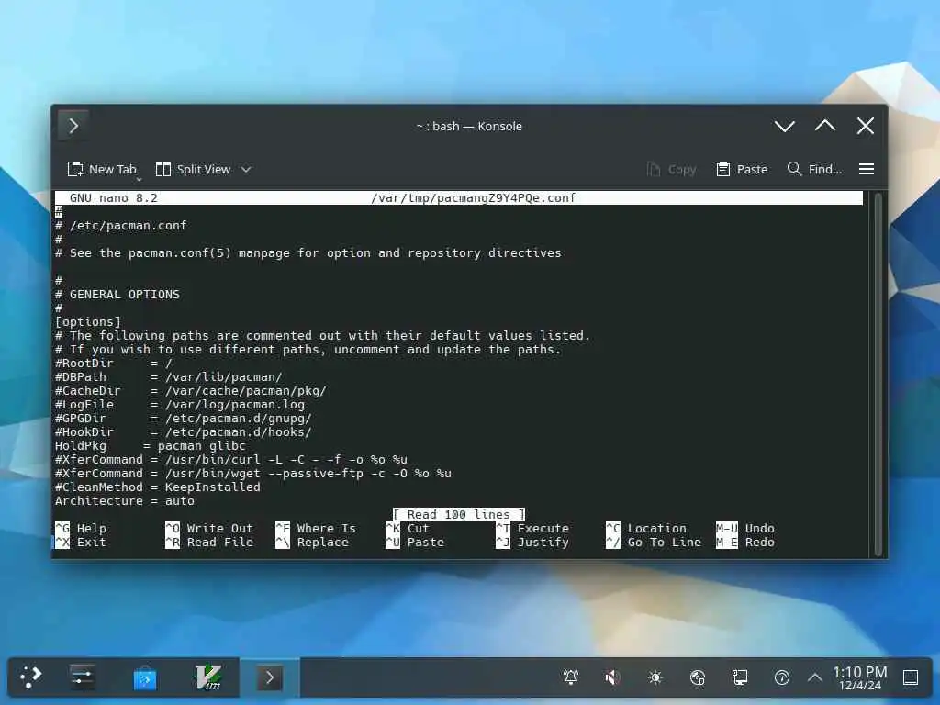Image resolution: width=940 pixels, height=705 pixels.
Task: Click the M-U Undo shortcut
Action: (x=745, y=528)
